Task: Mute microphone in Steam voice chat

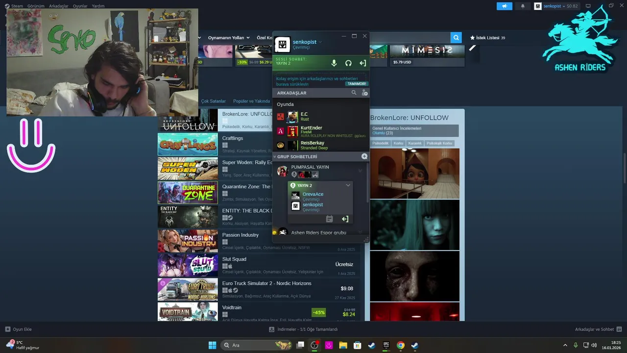Action: click(334, 63)
